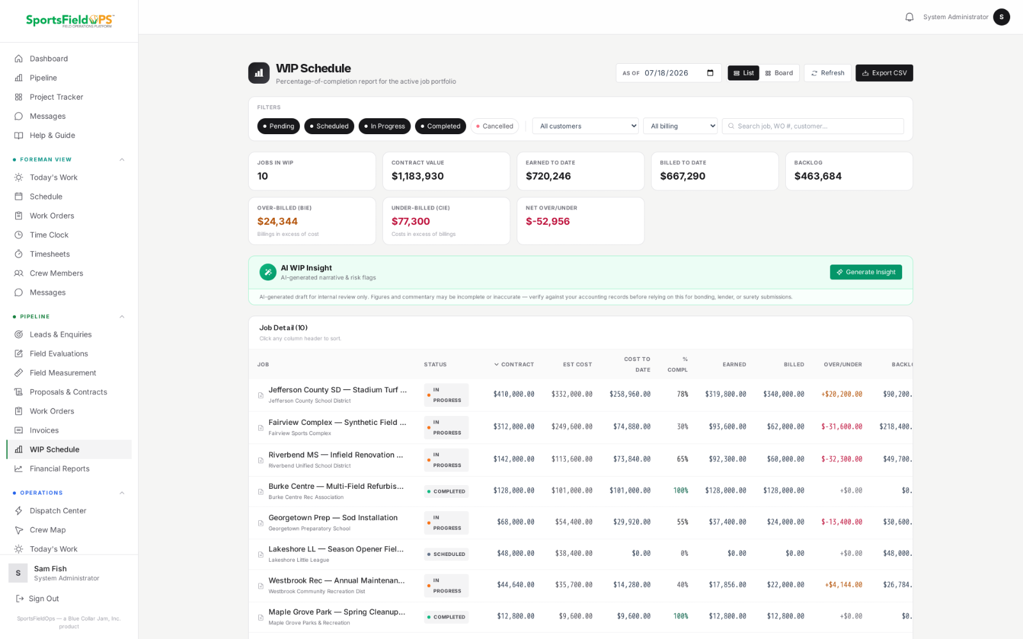Open Dispatch Center in the sidebar
The image size is (1023, 639).
69,511
